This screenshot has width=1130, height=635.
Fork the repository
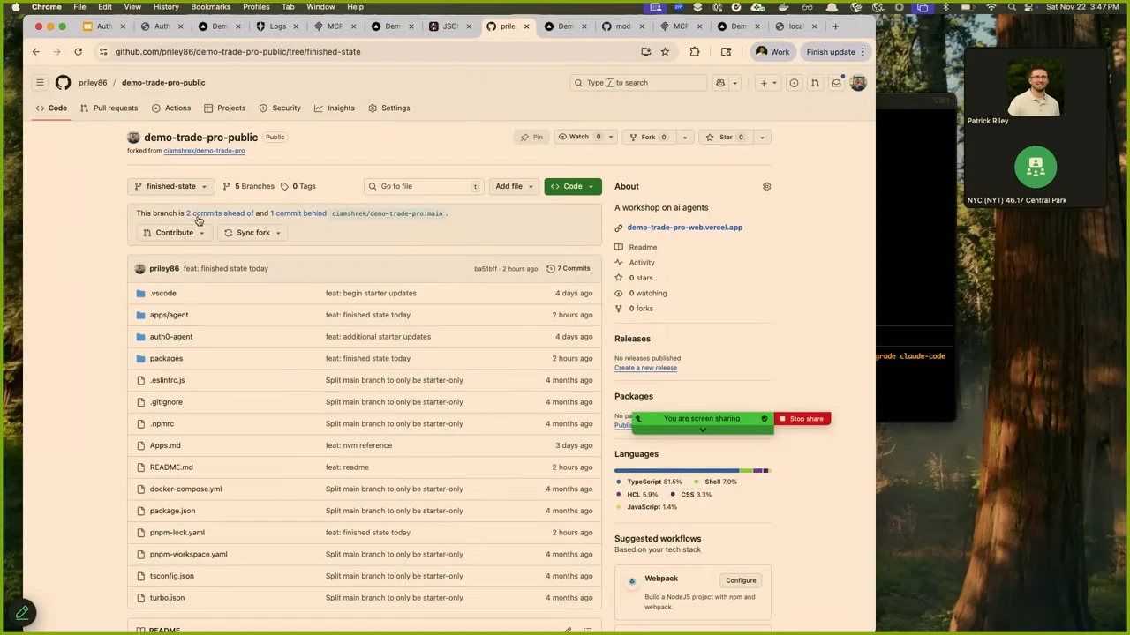pos(648,137)
